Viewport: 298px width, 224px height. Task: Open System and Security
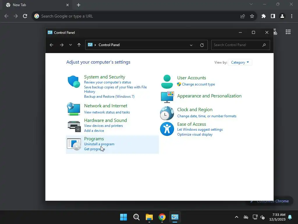coord(104,77)
